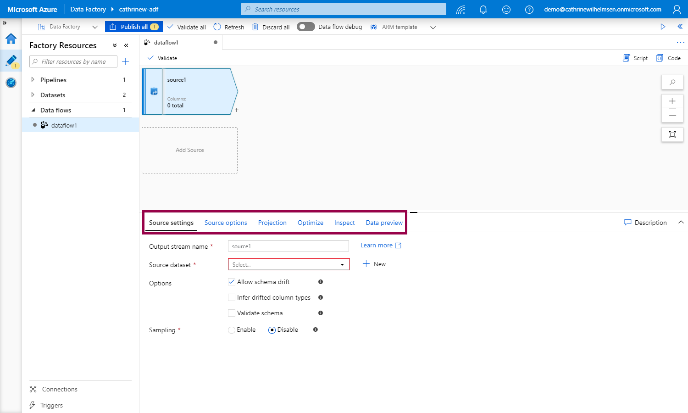Expand the Datasets tree node
The height and width of the screenshot is (413, 688).
tap(33, 95)
